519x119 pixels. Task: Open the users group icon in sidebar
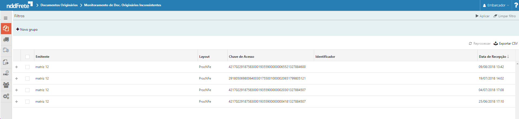(6, 85)
